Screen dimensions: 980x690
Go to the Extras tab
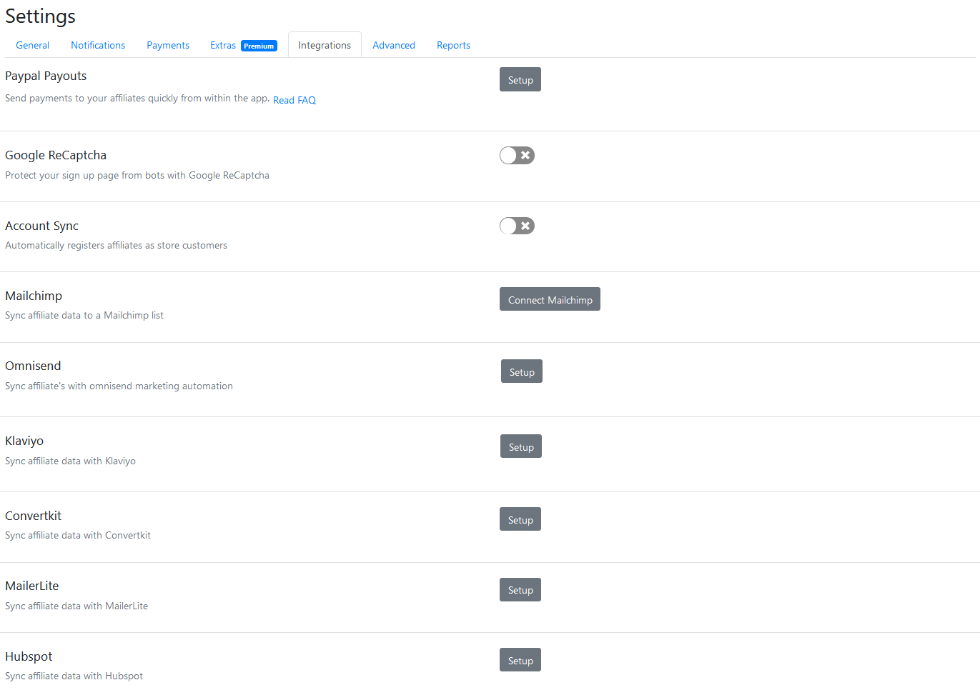point(223,45)
